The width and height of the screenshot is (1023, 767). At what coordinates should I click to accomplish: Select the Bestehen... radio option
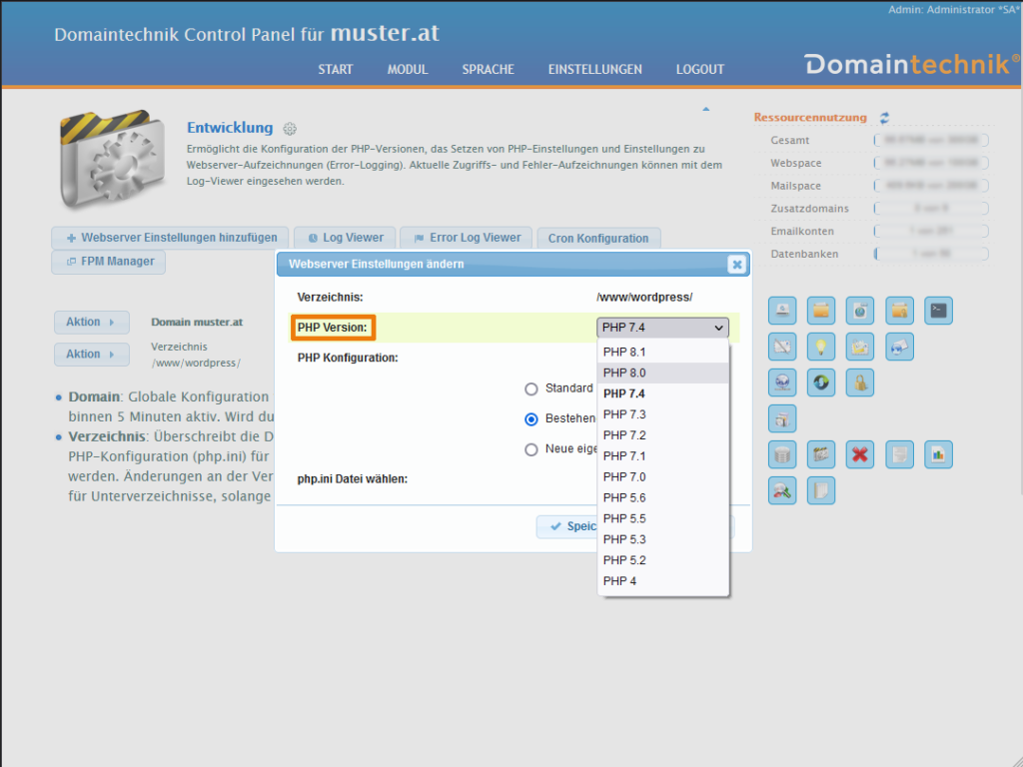(531, 419)
